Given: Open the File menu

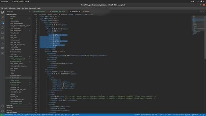Looking at the screenshot, I should [2, 8].
